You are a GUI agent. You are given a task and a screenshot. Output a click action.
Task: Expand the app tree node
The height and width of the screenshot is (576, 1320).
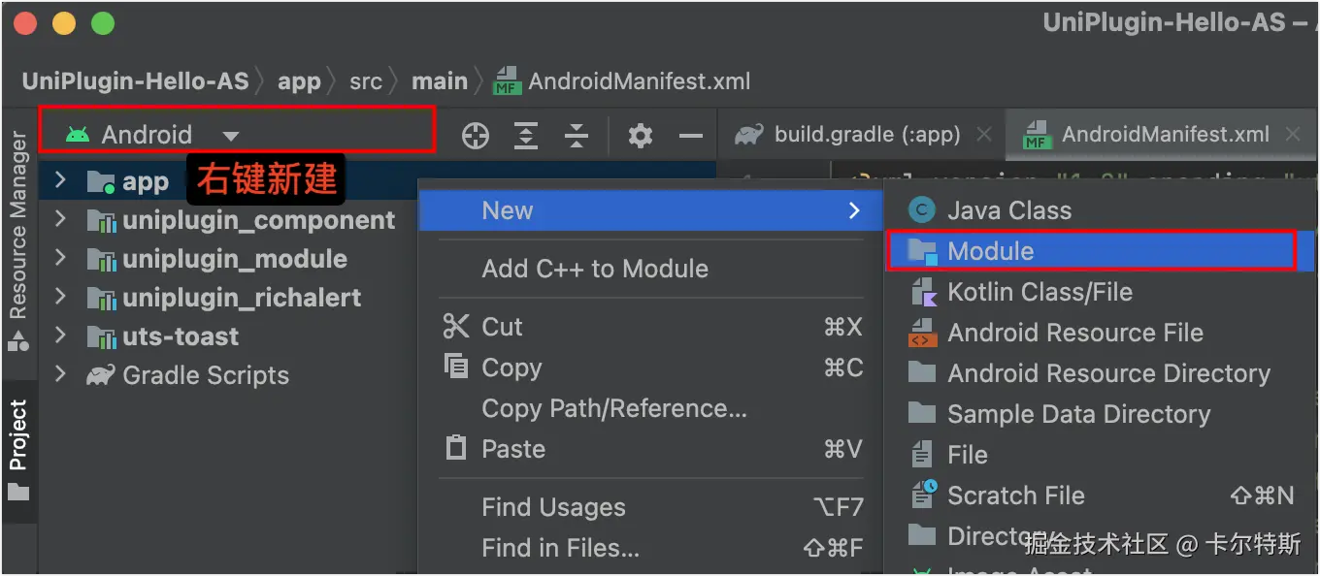(60, 180)
